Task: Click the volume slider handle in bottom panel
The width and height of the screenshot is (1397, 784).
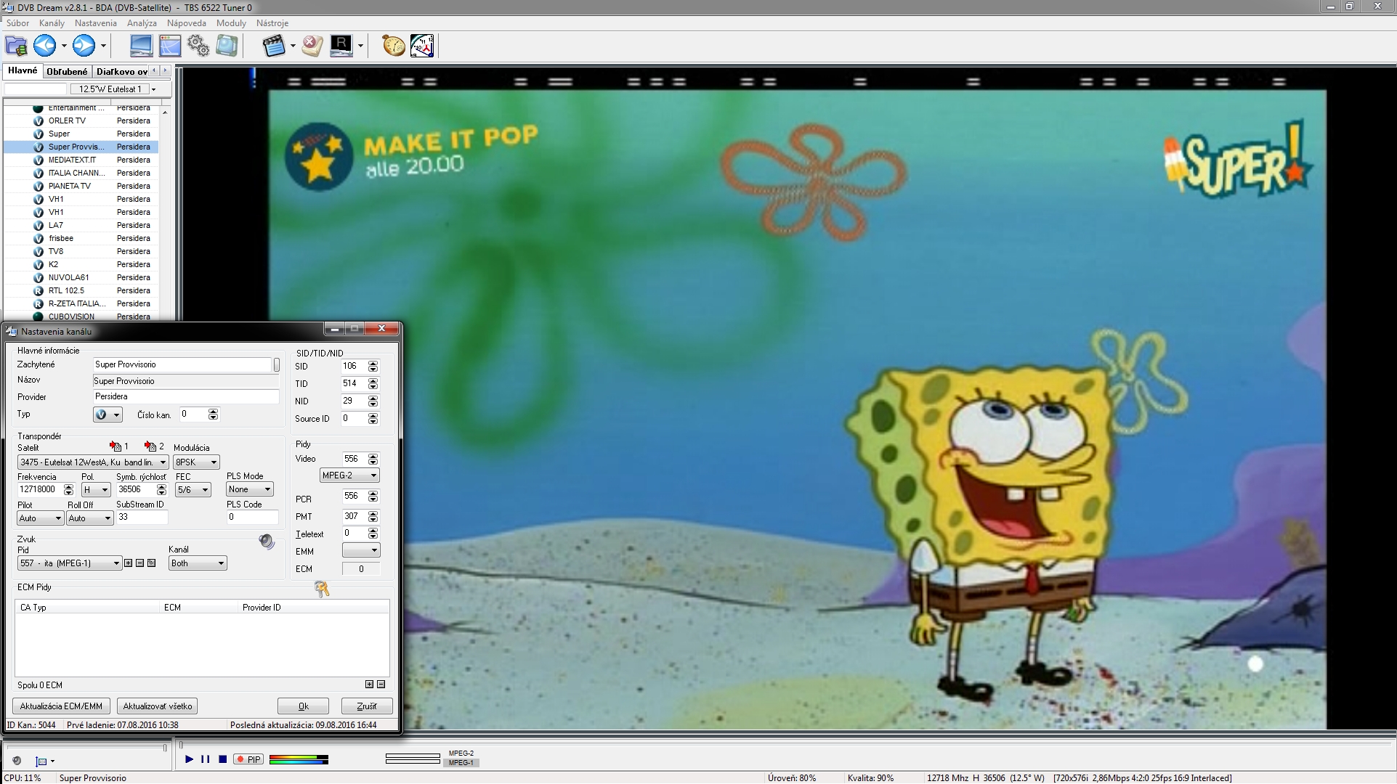Action: [165, 748]
